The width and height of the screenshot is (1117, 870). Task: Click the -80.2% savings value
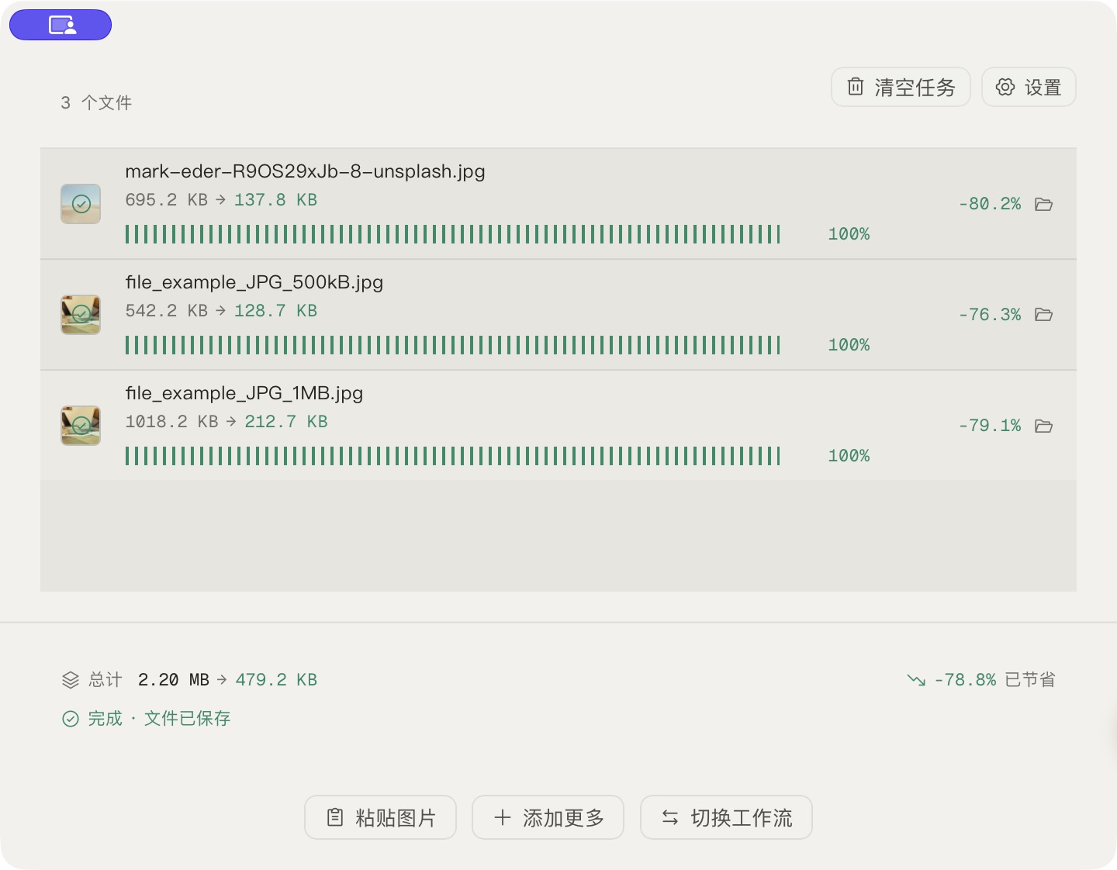[x=990, y=204]
